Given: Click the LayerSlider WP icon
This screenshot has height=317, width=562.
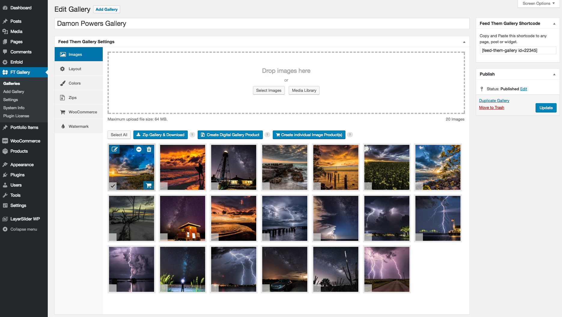Looking at the screenshot, I should [5, 219].
